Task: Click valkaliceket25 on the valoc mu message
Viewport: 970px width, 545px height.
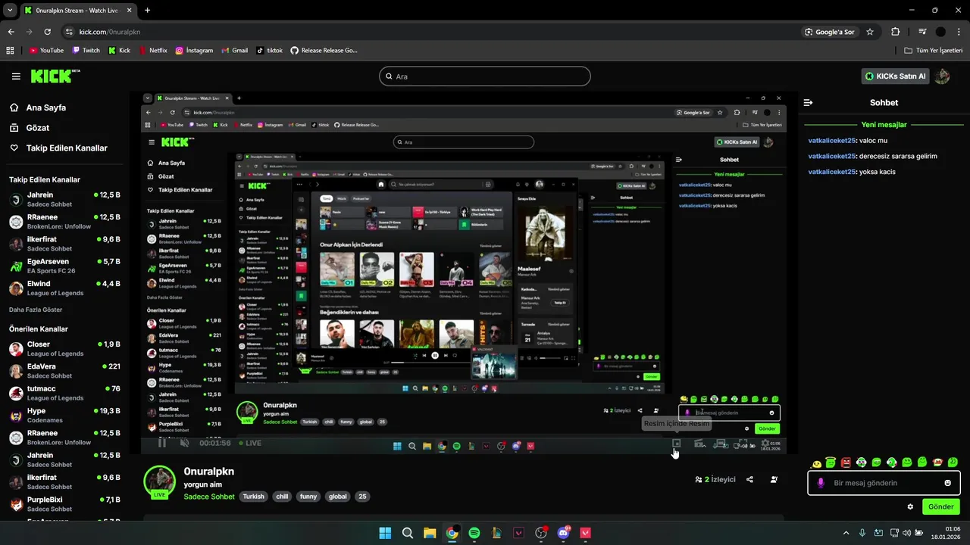Action: tap(832, 140)
